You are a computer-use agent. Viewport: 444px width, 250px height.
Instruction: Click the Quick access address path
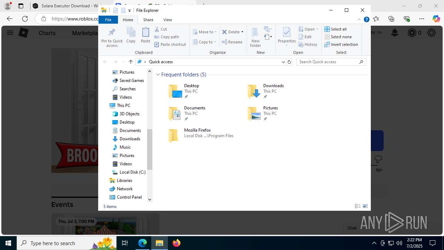(x=161, y=62)
